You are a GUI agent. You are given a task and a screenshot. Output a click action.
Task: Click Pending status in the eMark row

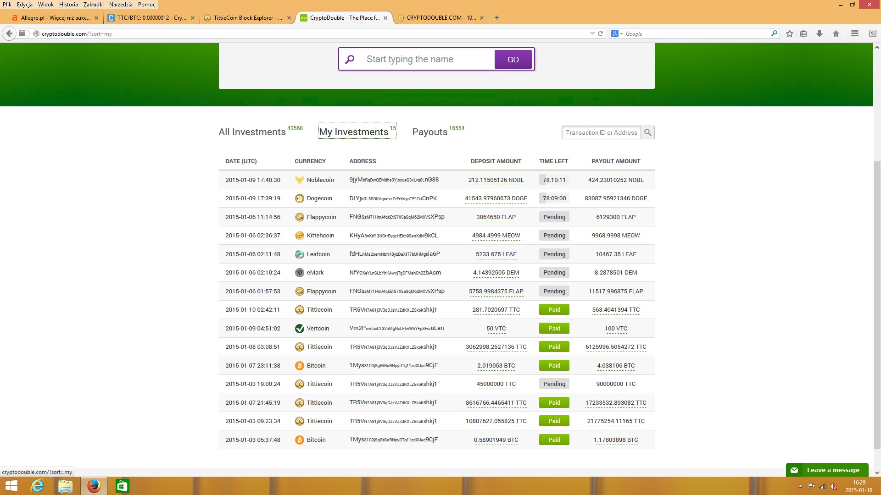[x=554, y=273]
